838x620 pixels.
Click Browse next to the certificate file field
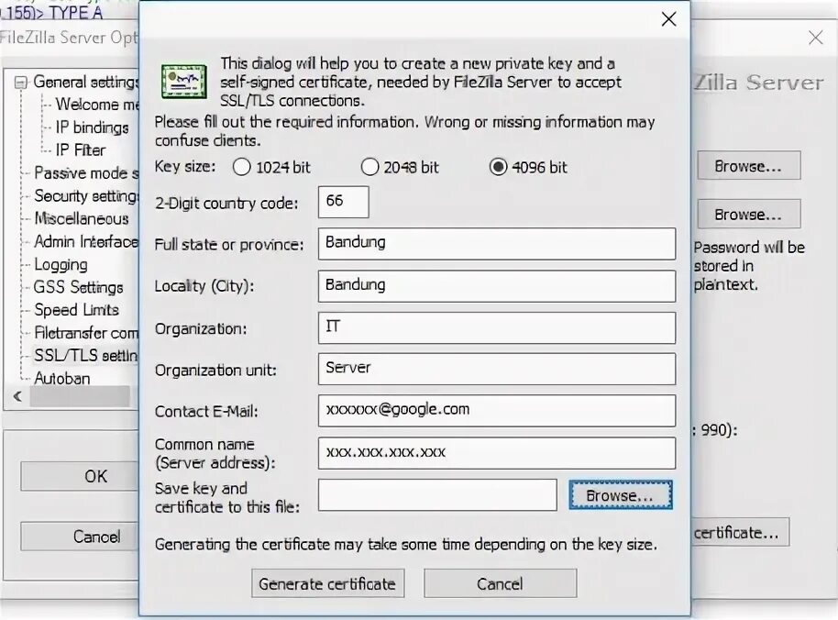click(x=621, y=495)
